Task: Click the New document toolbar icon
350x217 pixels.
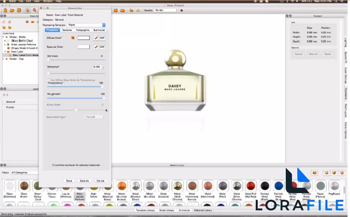Action: pyautogui.click(x=5, y=10)
